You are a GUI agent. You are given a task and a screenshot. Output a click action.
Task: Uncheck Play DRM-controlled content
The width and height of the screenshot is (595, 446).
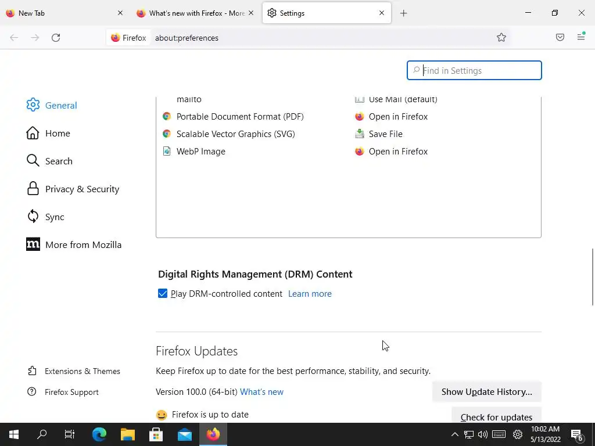pyautogui.click(x=163, y=293)
